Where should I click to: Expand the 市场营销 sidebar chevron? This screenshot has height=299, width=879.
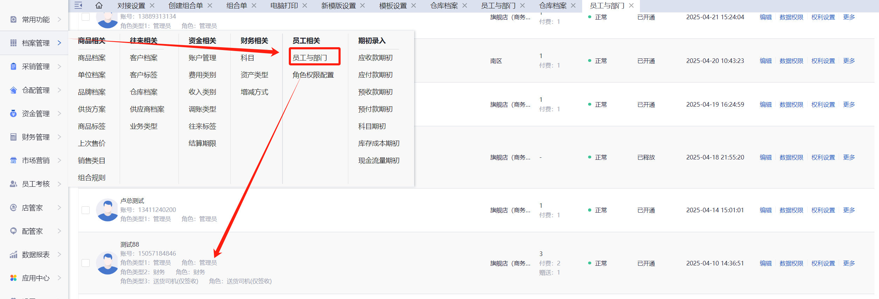pyautogui.click(x=59, y=161)
